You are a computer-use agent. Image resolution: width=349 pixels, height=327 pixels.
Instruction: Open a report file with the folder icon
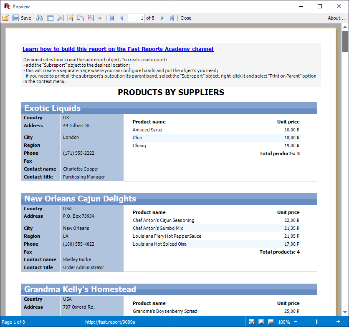(x=6, y=18)
